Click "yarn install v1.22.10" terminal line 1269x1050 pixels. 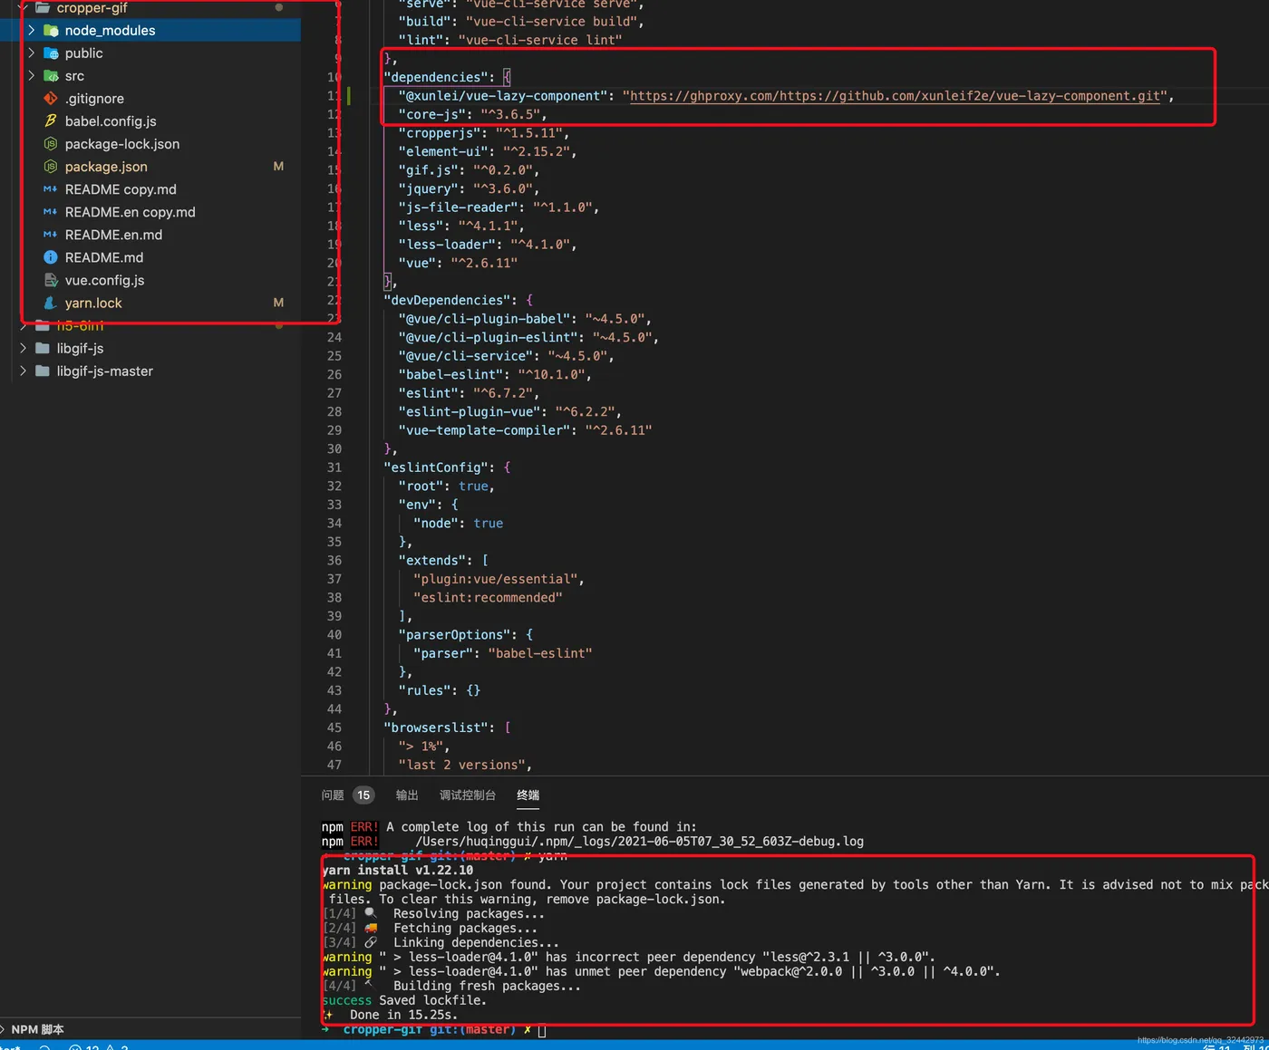point(398,871)
